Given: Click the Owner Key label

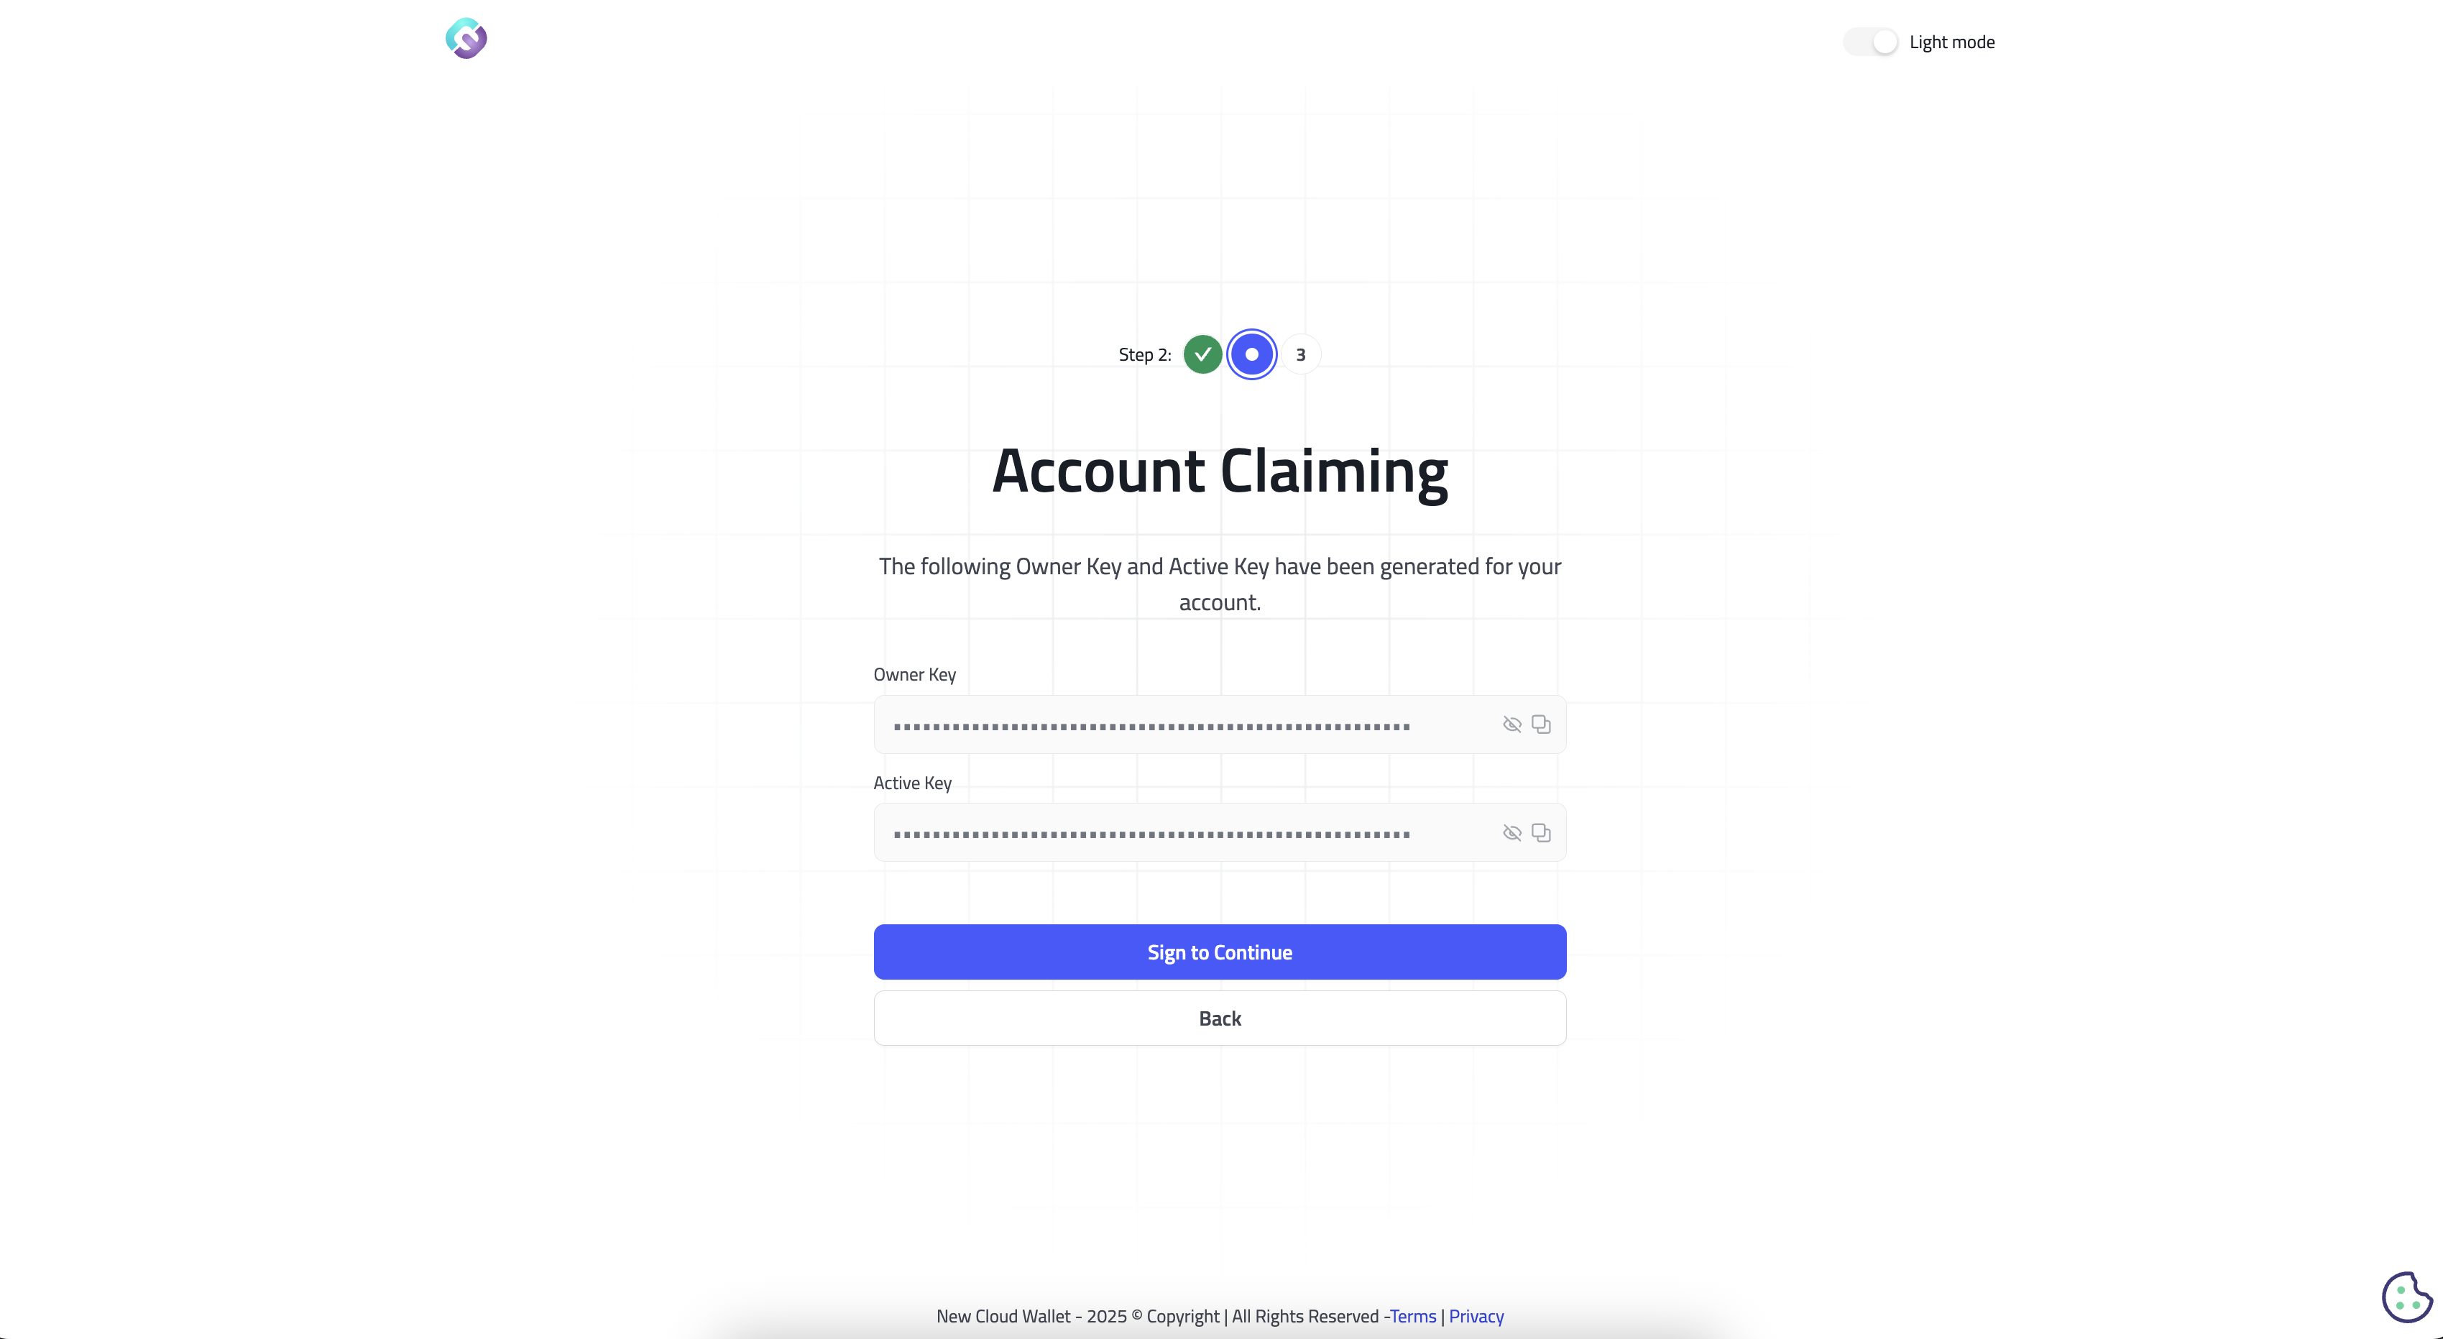Looking at the screenshot, I should 914,674.
